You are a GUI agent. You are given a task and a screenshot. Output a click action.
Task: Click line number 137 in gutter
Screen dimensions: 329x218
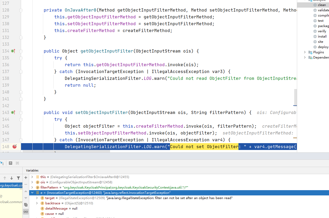(x=6, y=71)
